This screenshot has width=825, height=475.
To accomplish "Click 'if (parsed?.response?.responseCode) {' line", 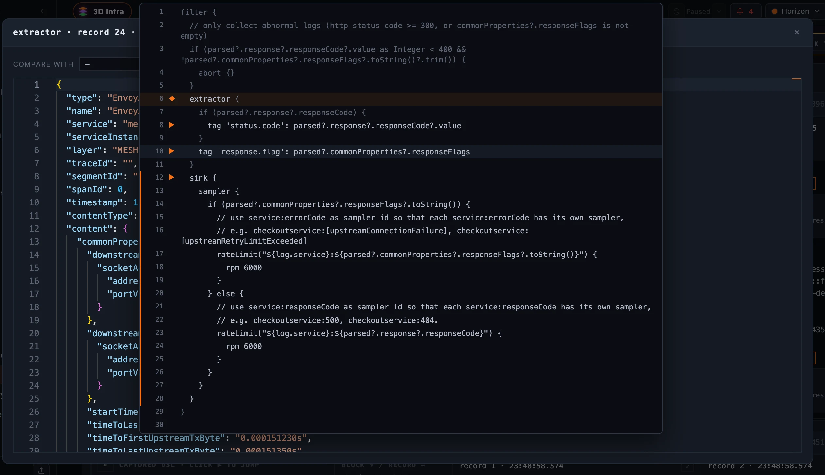I will click(282, 113).
